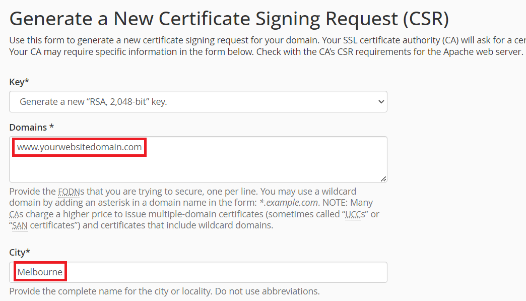Click the "Apache web server" text in intro
The width and height of the screenshot is (526, 301).
coord(484,52)
